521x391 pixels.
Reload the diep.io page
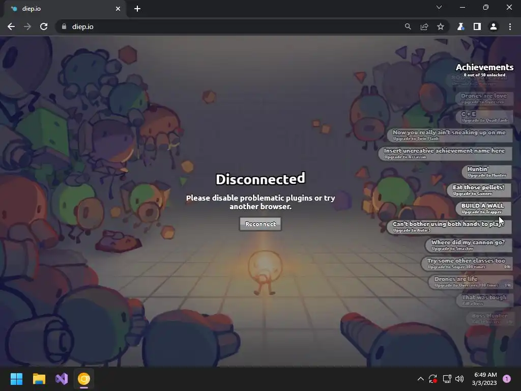pyautogui.click(x=44, y=26)
